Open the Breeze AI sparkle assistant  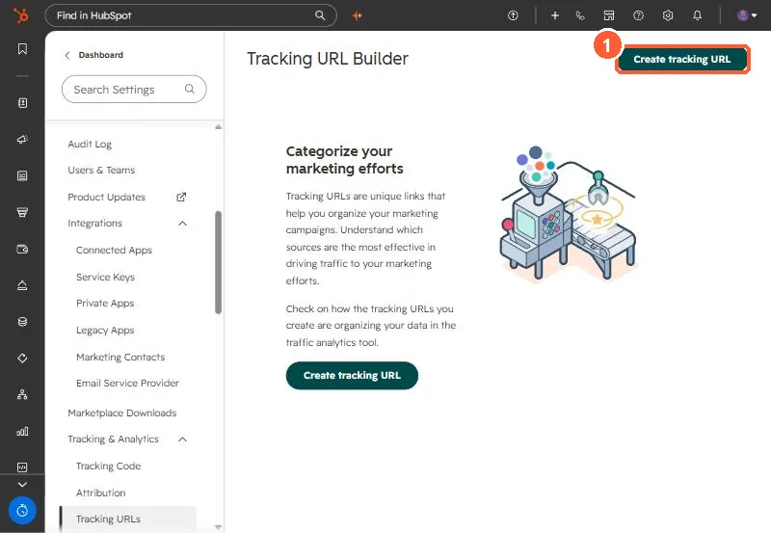click(x=358, y=15)
